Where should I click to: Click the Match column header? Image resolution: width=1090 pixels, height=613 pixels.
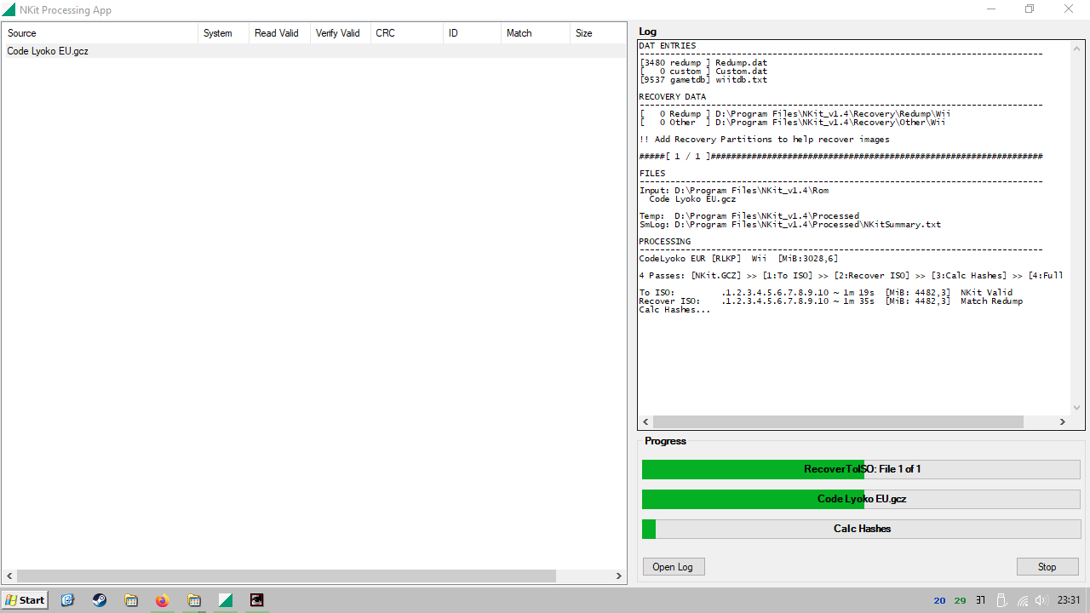pyautogui.click(x=535, y=33)
